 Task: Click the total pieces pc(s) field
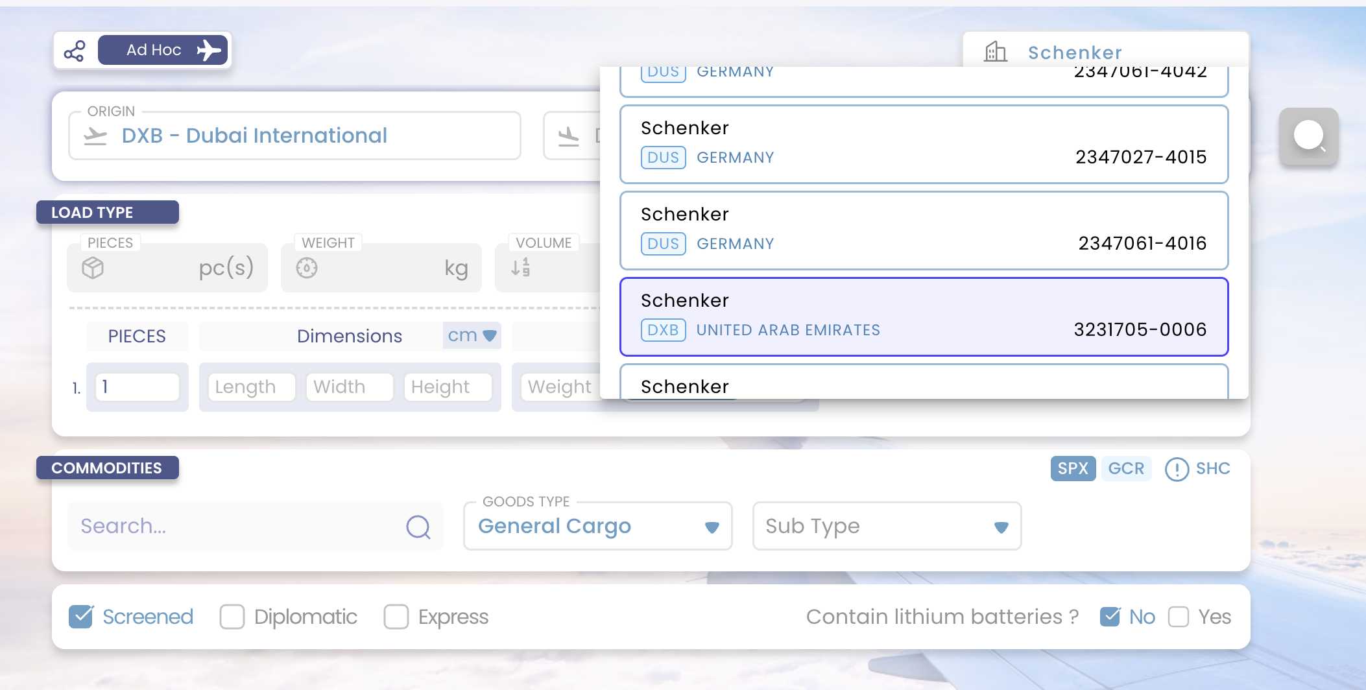(167, 268)
